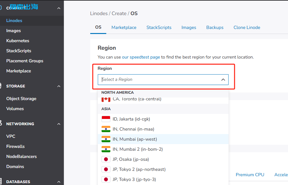288x185 pixels.
Task: Click the Japan flag icon for Osaka
Action: point(106,159)
